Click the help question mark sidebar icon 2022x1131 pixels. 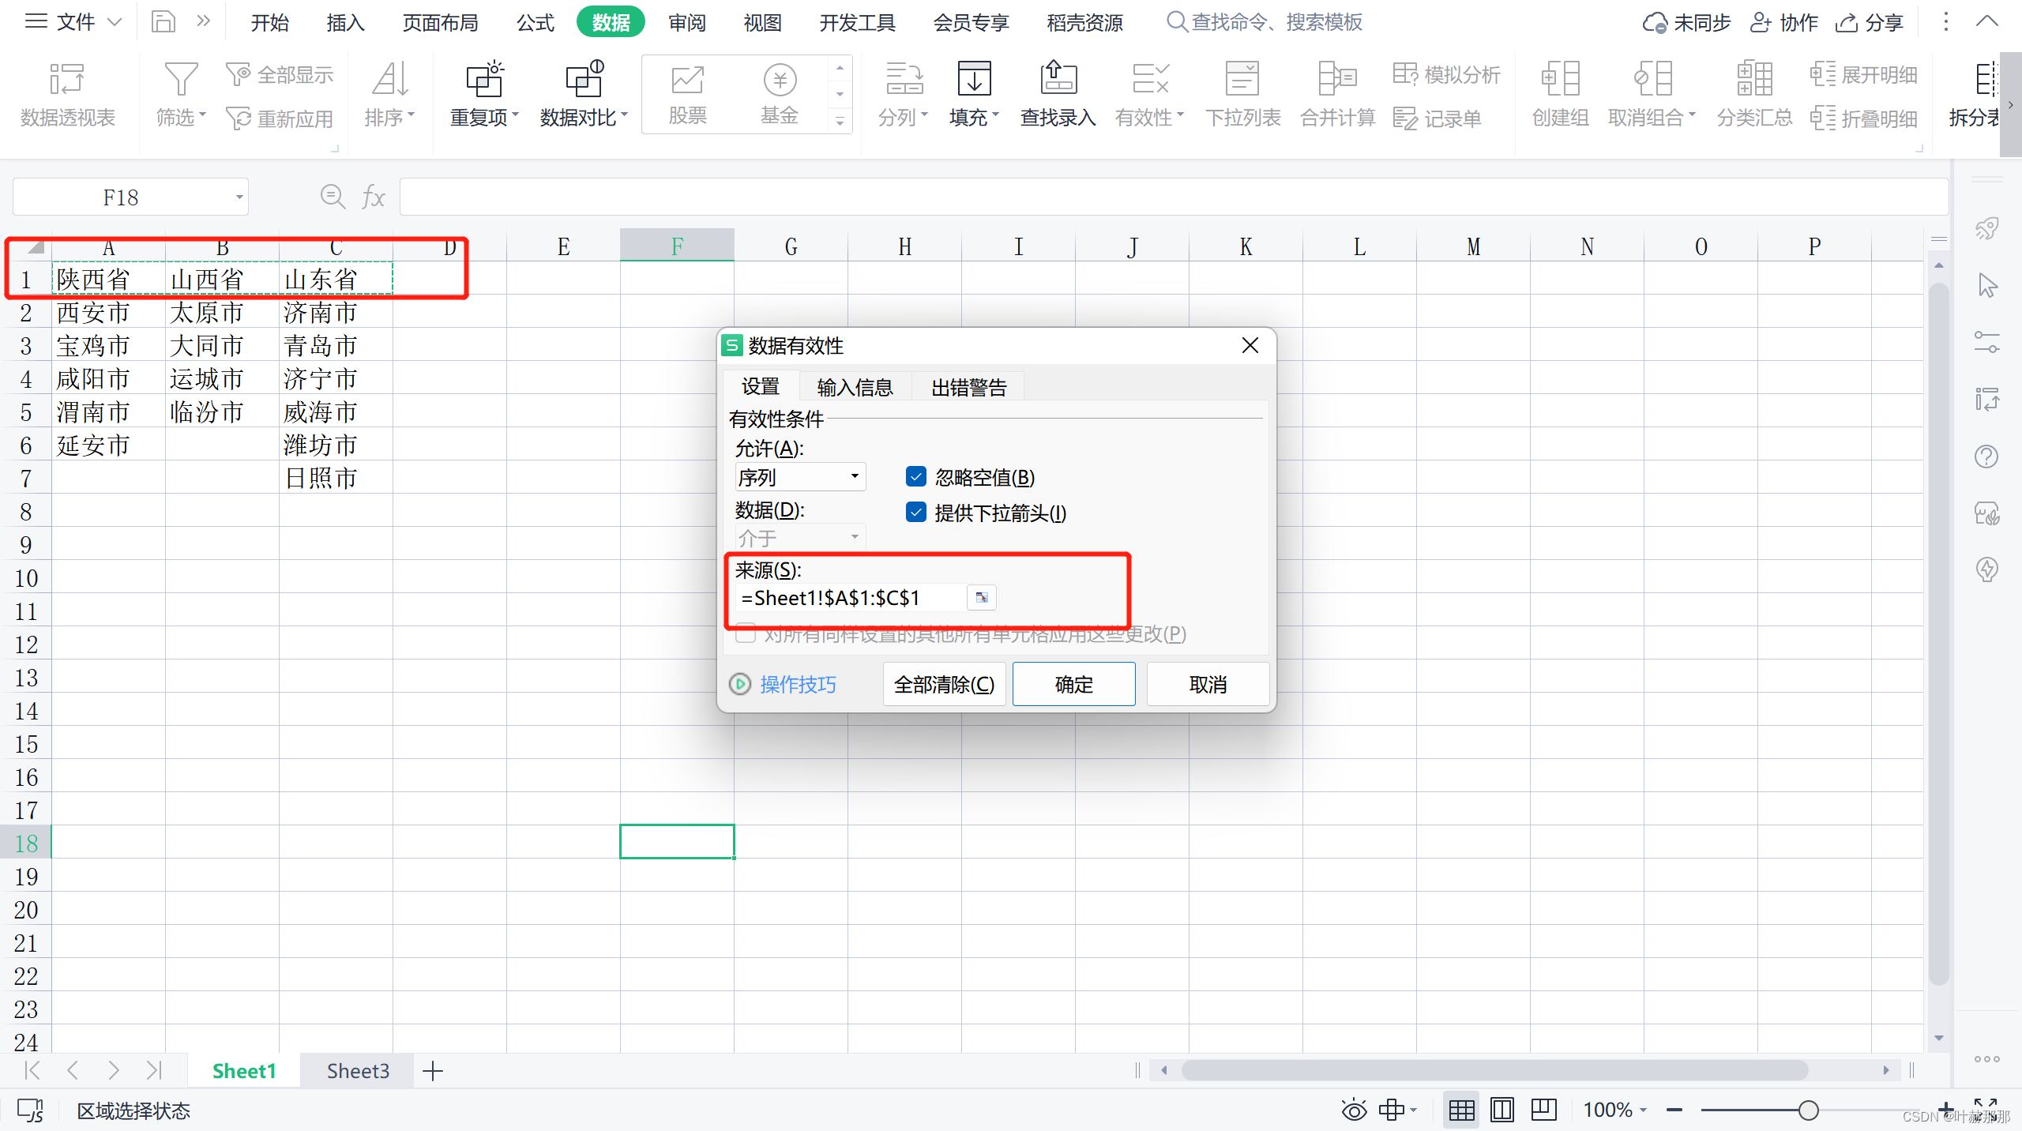point(1986,457)
